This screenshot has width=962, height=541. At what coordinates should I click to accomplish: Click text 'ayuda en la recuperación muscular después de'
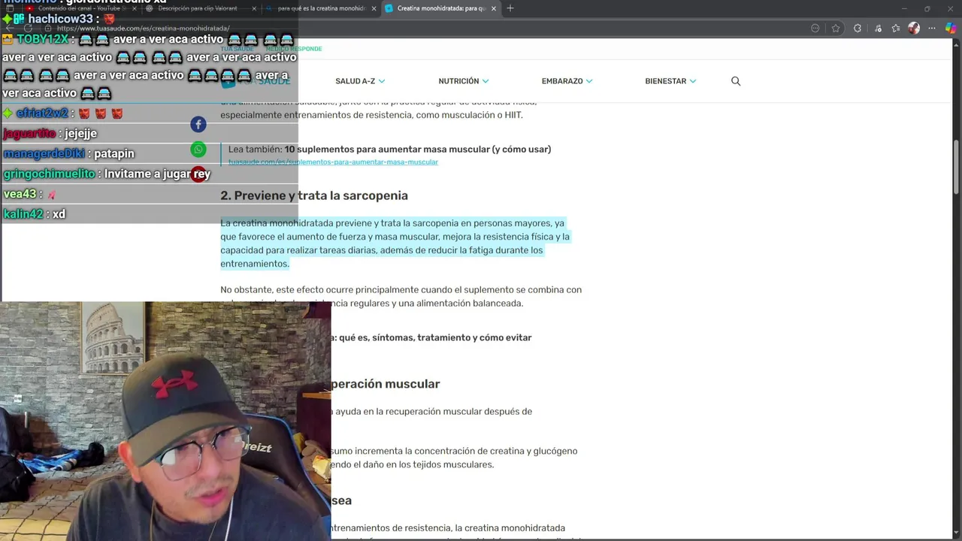(434, 412)
